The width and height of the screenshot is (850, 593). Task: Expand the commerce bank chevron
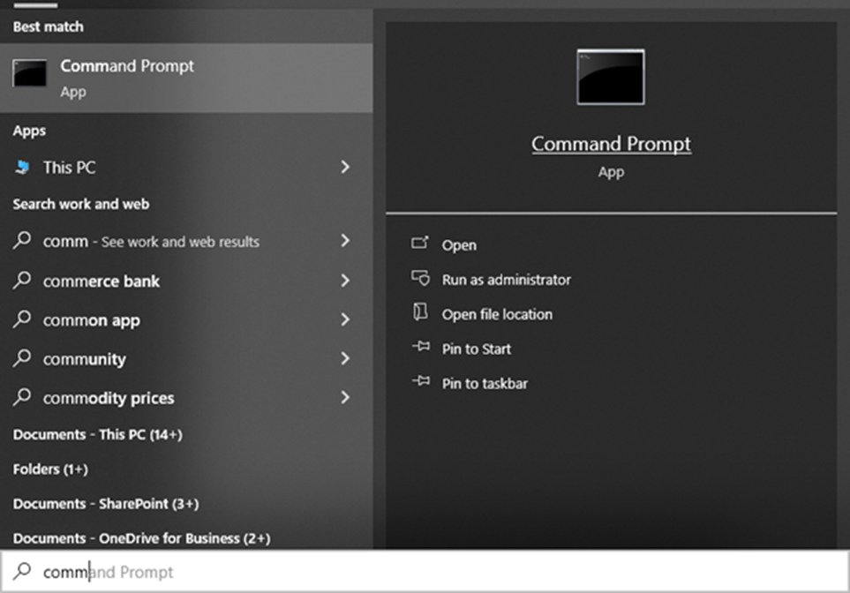345,281
